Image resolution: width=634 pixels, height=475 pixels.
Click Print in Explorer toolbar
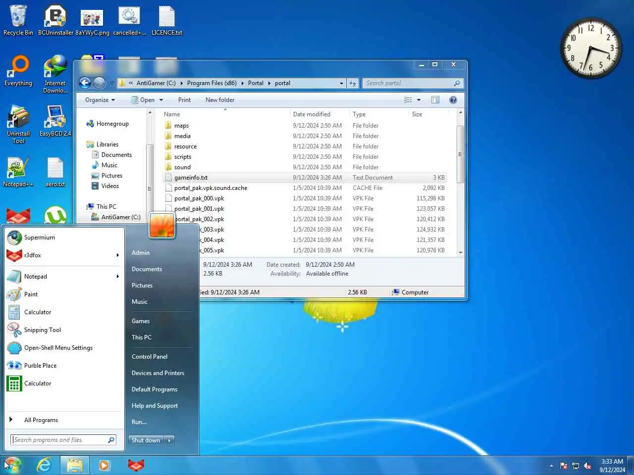point(184,100)
